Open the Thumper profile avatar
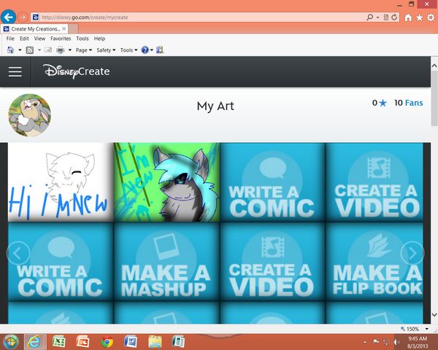This screenshot has height=350, width=438. [x=30, y=115]
